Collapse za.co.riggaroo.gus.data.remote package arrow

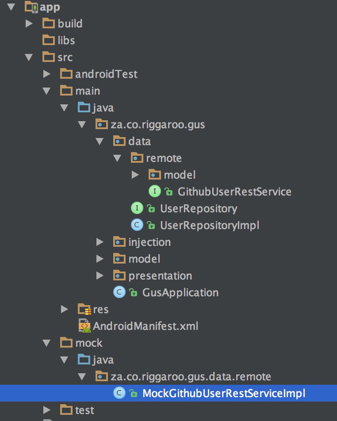point(82,376)
